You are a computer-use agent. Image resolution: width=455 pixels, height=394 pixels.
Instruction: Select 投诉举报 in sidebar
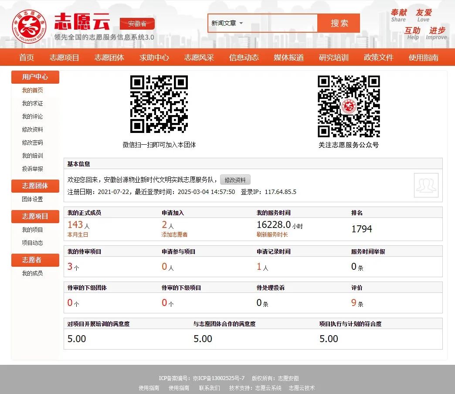(33, 169)
